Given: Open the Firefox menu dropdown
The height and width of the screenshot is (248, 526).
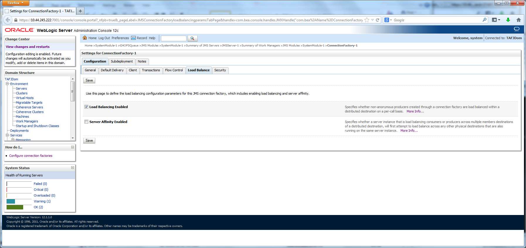Looking at the screenshot, I should point(16,3).
